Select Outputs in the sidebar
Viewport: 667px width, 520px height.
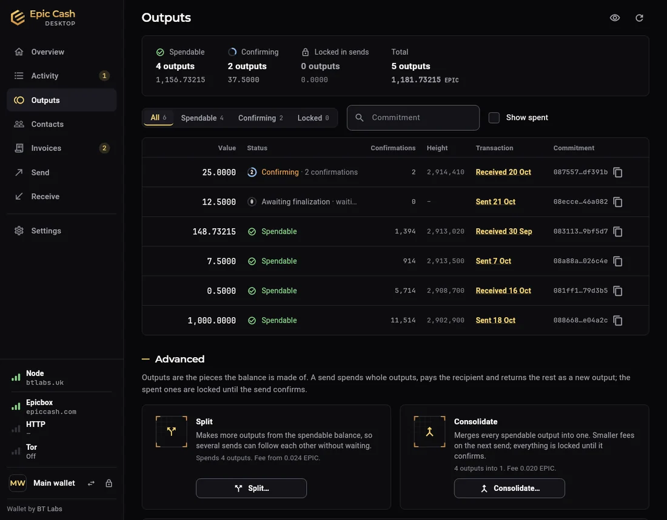coord(62,100)
